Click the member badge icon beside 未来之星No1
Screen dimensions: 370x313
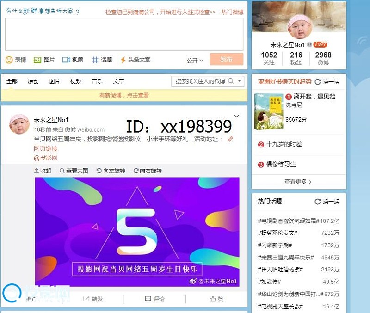tap(309, 44)
